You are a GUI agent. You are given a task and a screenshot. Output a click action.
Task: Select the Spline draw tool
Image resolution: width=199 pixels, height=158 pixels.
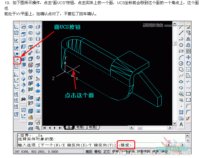click(x=181, y=76)
